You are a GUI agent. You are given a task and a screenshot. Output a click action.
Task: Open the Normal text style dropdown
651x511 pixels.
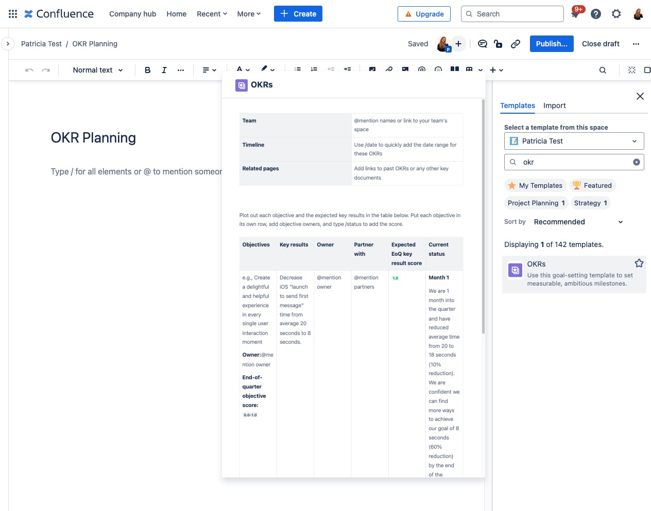click(98, 70)
